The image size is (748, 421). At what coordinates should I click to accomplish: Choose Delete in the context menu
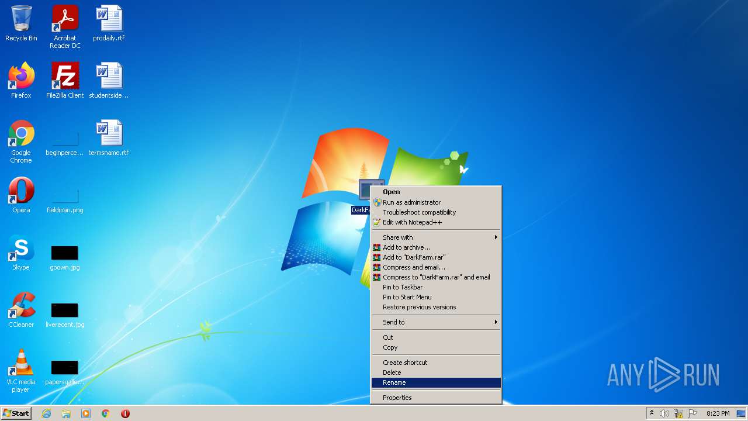(437, 372)
